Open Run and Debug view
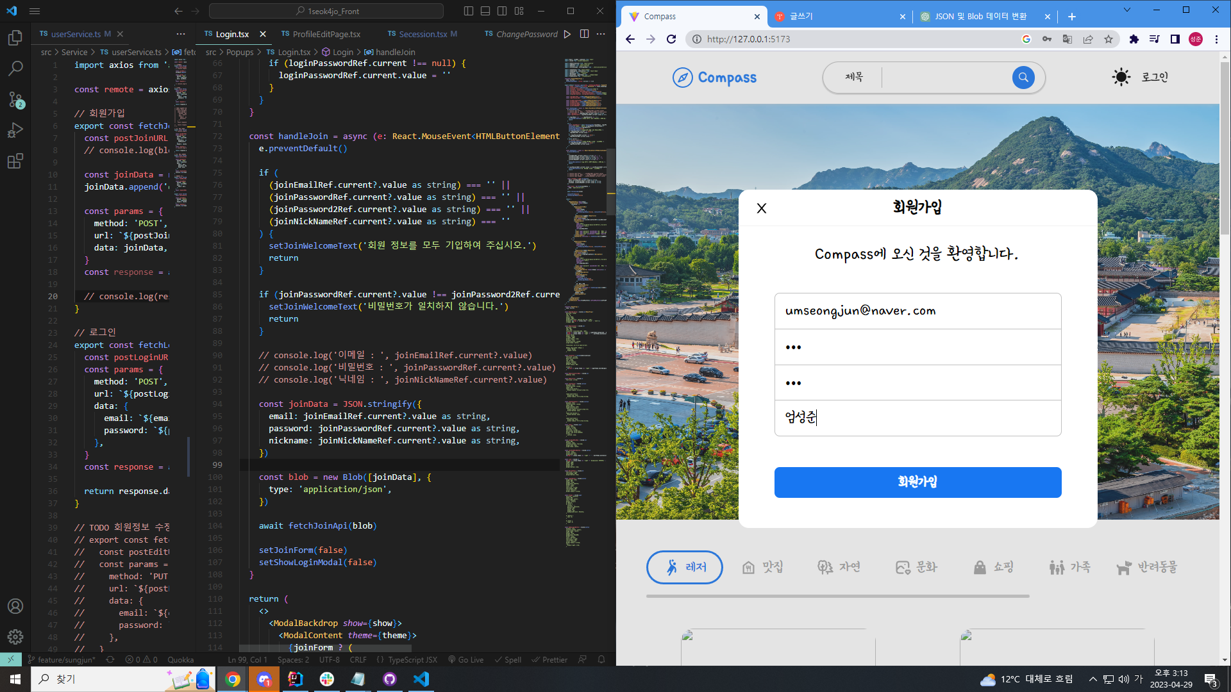This screenshot has height=692, width=1231. [x=15, y=130]
